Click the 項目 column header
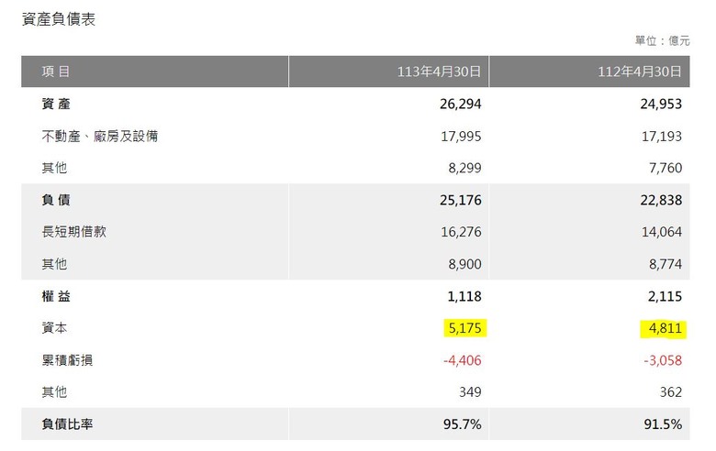716x451 pixels. (x=55, y=71)
